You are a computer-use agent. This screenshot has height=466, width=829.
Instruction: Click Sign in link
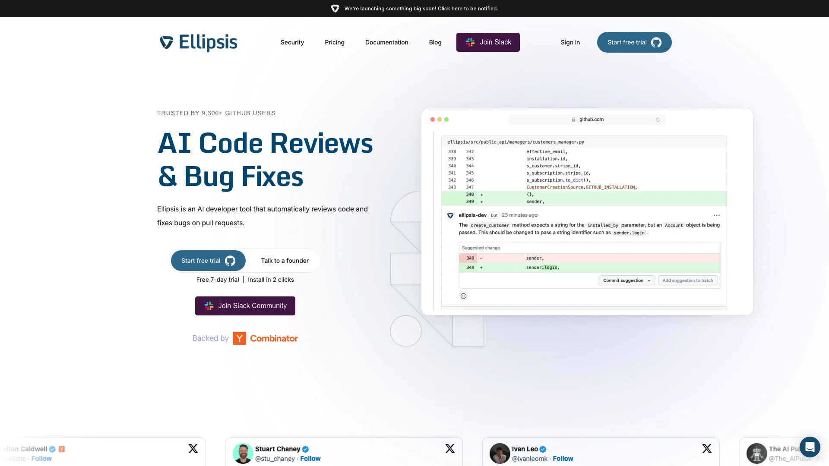pos(570,42)
